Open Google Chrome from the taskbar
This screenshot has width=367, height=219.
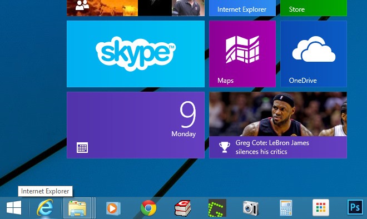(148, 208)
